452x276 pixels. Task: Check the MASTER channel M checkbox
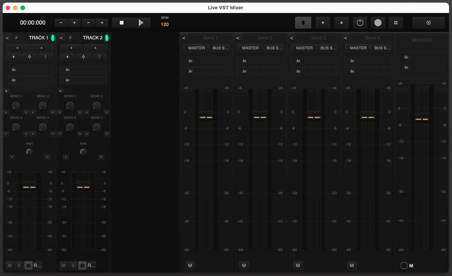tap(404, 266)
